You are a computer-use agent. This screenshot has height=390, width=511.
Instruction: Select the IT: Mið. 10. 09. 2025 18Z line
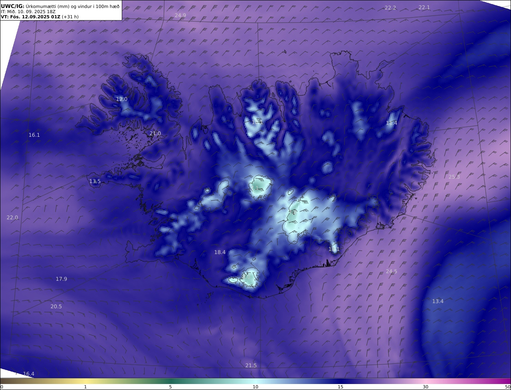[28, 12]
